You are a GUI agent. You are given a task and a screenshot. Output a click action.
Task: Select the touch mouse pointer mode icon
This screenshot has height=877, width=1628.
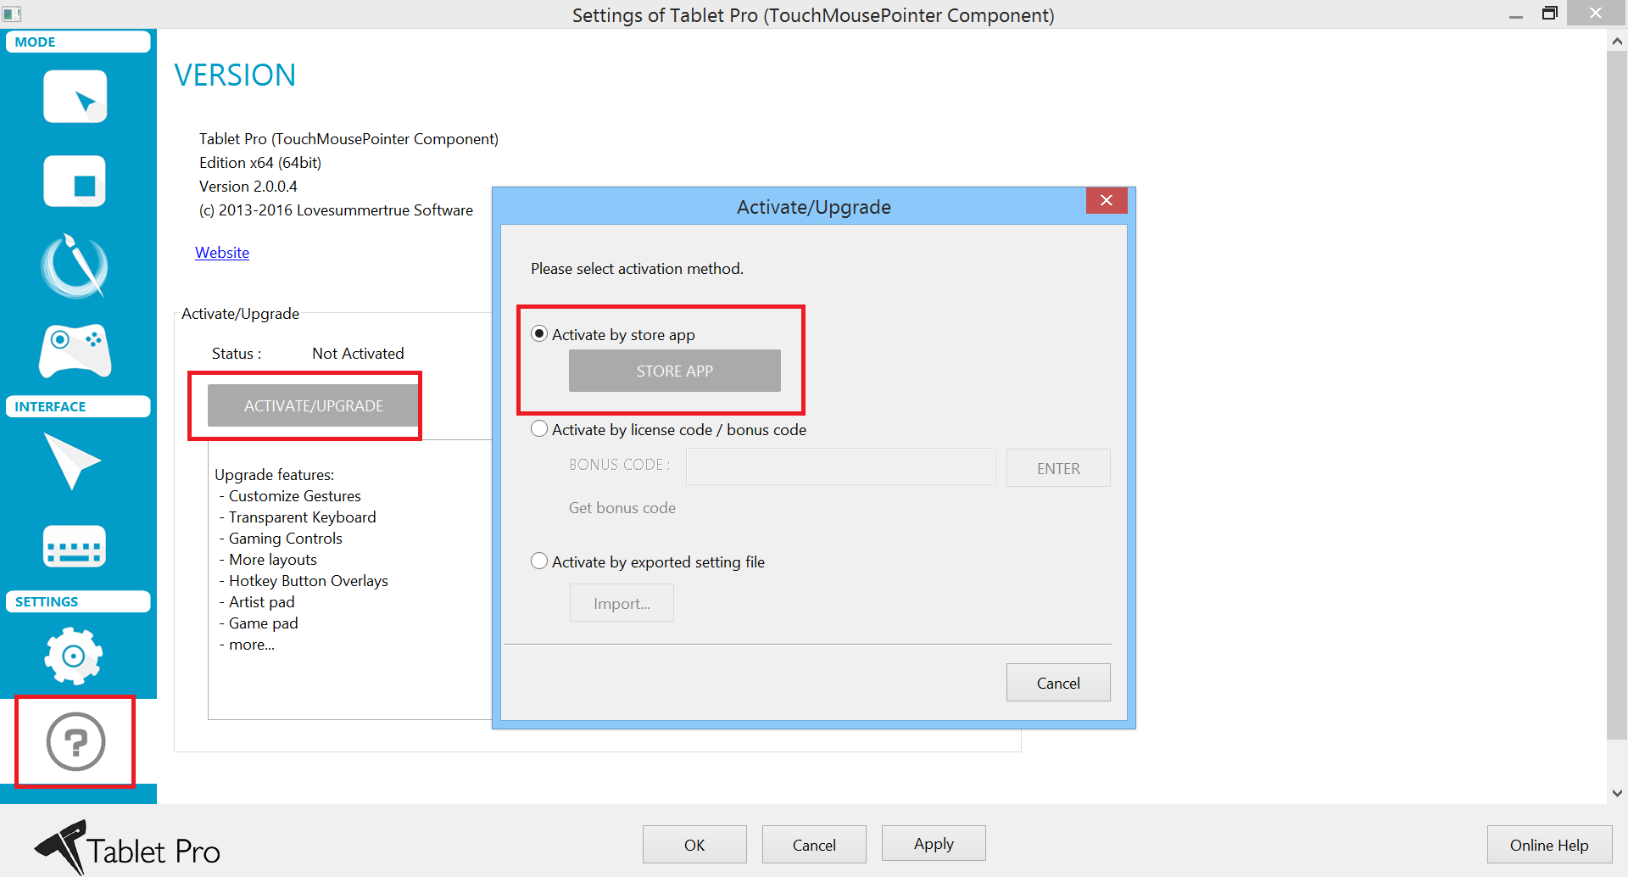(x=75, y=98)
